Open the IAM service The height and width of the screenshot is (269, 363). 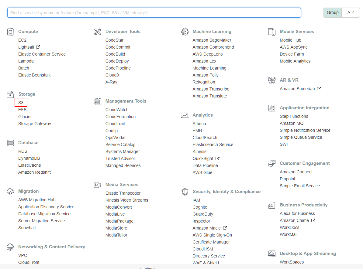196,200
